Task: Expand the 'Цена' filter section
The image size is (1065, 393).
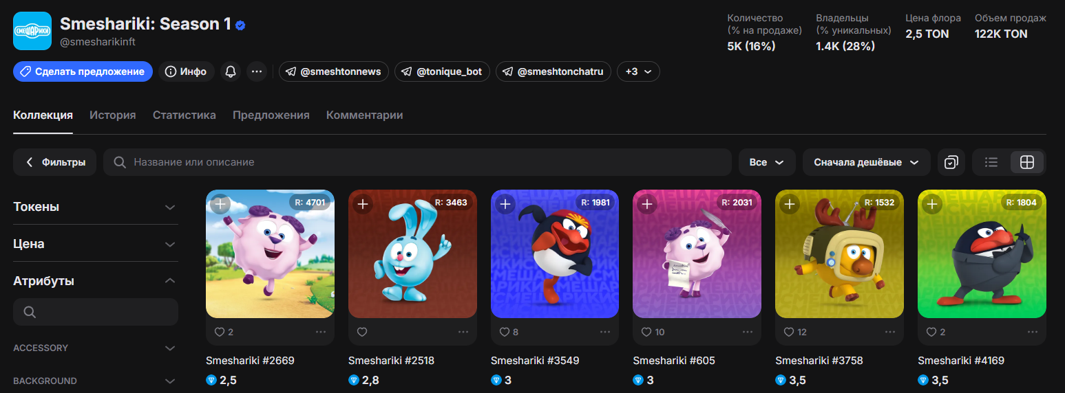Action: (x=96, y=244)
